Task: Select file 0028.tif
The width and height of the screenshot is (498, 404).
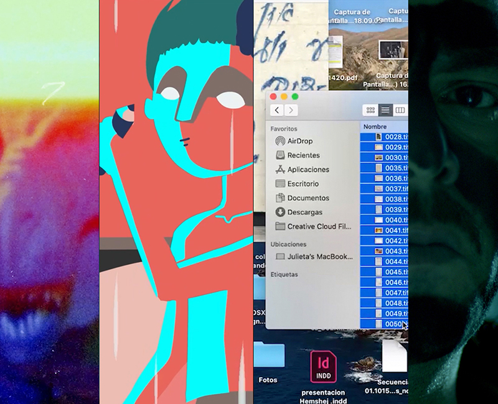Action: [384, 137]
